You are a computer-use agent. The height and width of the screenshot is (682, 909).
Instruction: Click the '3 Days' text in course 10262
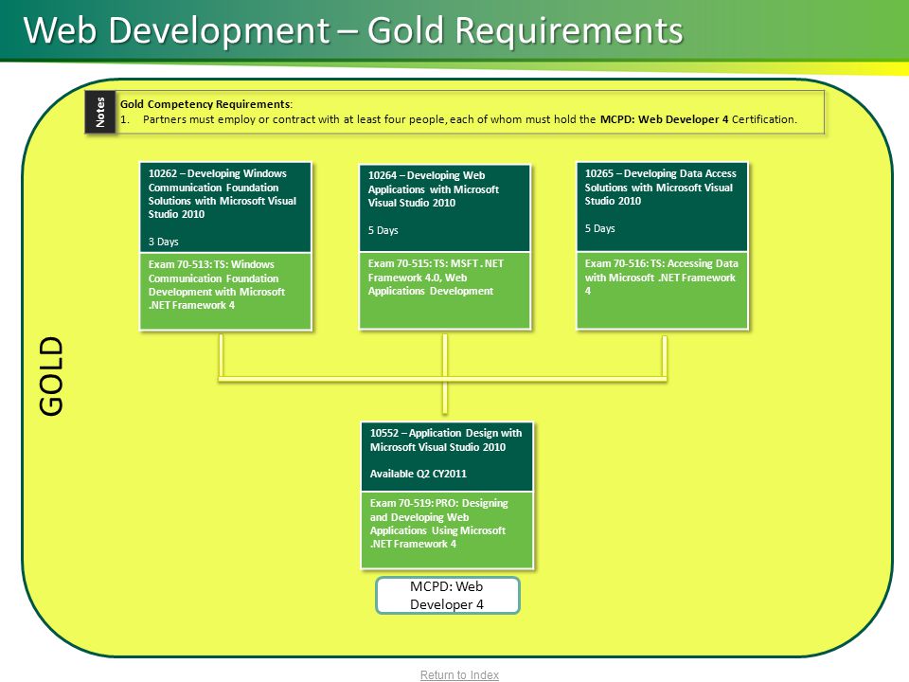click(x=163, y=242)
